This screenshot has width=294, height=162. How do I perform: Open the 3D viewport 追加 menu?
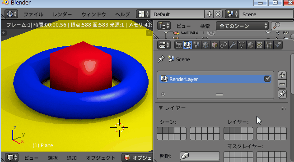(x=72, y=157)
